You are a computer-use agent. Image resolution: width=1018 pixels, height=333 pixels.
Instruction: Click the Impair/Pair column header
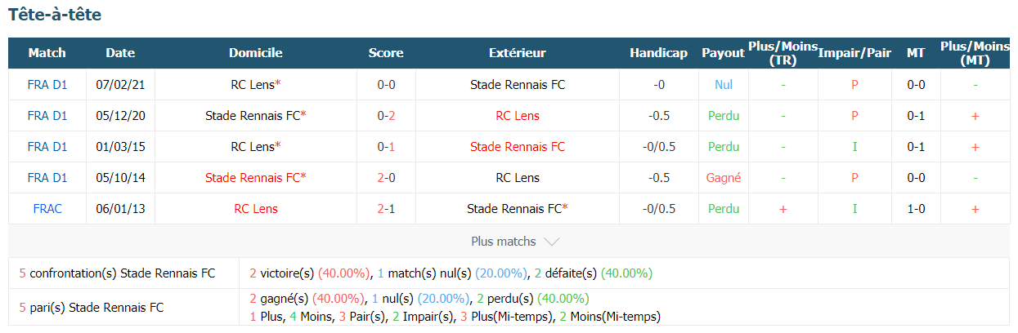pyautogui.click(x=855, y=53)
